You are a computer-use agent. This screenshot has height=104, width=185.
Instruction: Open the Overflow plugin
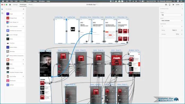[x=15, y=43]
